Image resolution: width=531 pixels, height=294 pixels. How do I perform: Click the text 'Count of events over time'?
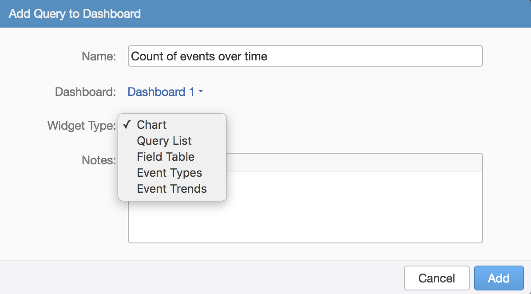[199, 56]
